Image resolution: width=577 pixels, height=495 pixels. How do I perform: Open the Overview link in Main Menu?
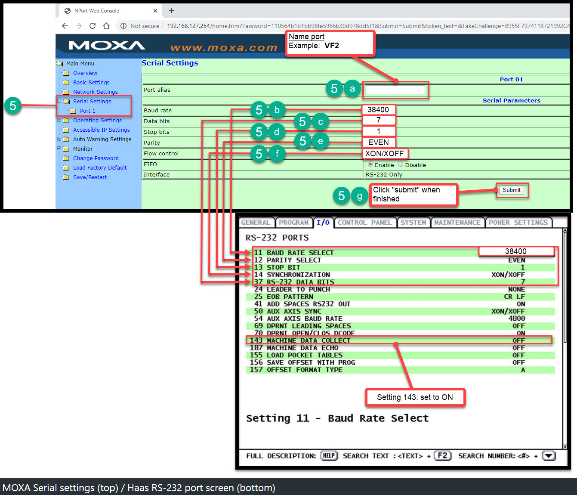85,73
